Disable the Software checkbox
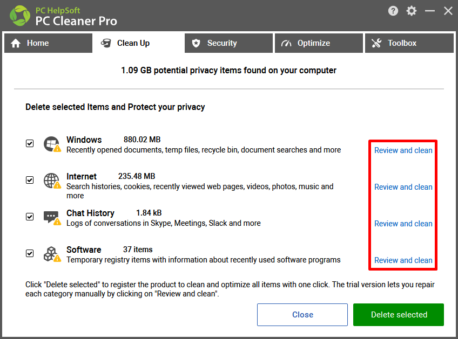Image resolution: width=458 pixels, height=339 pixels. pos(30,253)
